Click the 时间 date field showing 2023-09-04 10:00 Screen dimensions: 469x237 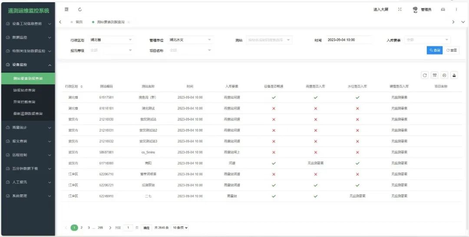(x=348, y=40)
